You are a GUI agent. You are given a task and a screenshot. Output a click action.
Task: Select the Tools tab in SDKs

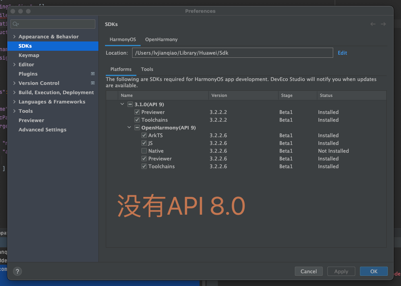pos(147,69)
